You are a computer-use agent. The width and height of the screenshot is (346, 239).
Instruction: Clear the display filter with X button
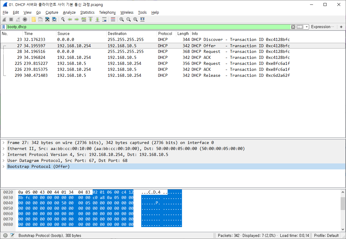293,27
